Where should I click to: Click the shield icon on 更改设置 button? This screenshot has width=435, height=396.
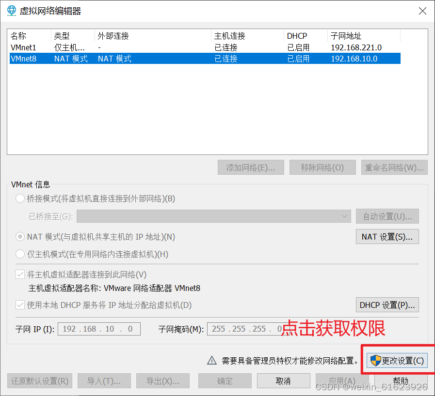(x=376, y=361)
